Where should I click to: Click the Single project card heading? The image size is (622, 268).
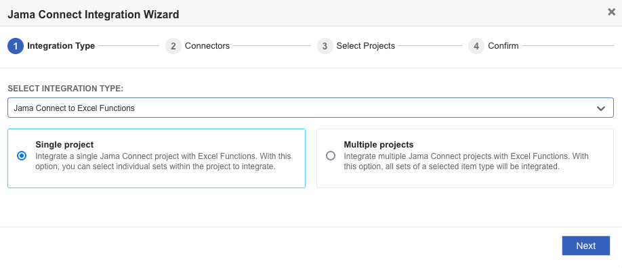[64, 144]
